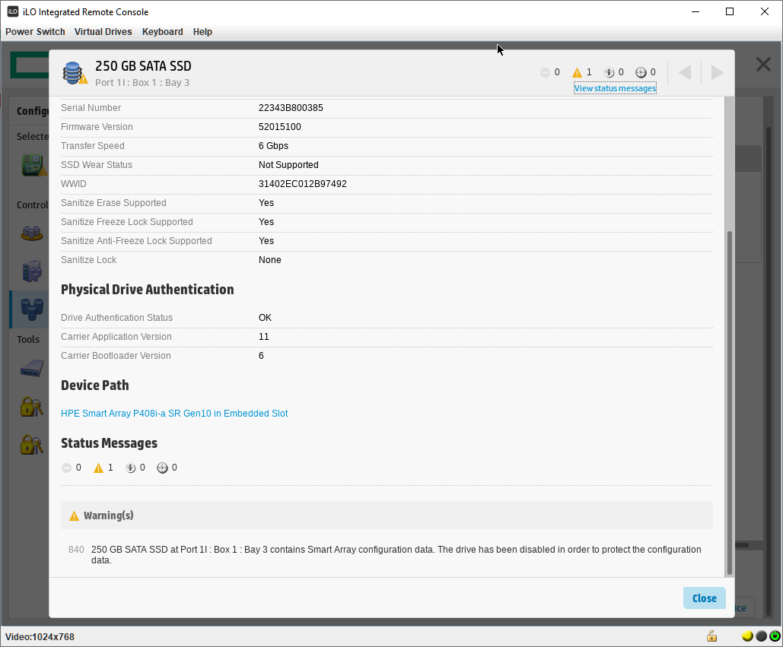The image size is (783, 647).
Task: Click the dark status indicator in status bar
Action: pos(761,636)
